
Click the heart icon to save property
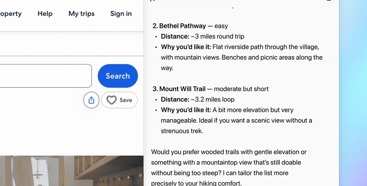[111, 100]
